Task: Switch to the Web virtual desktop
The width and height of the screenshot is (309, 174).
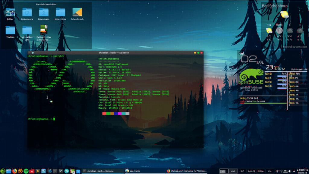Action: coord(233,171)
